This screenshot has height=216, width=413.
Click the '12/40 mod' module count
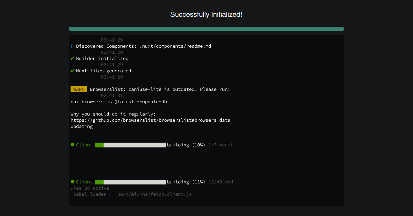coord(221,182)
